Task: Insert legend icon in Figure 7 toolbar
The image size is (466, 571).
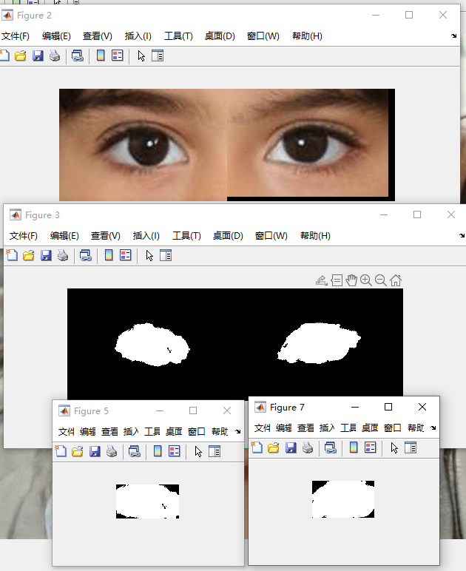Action: (x=371, y=447)
